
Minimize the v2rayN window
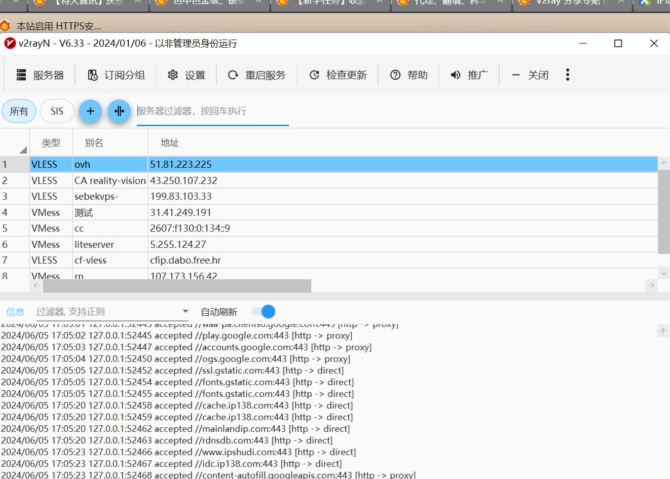pyautogui.click(x=583, y=44)
